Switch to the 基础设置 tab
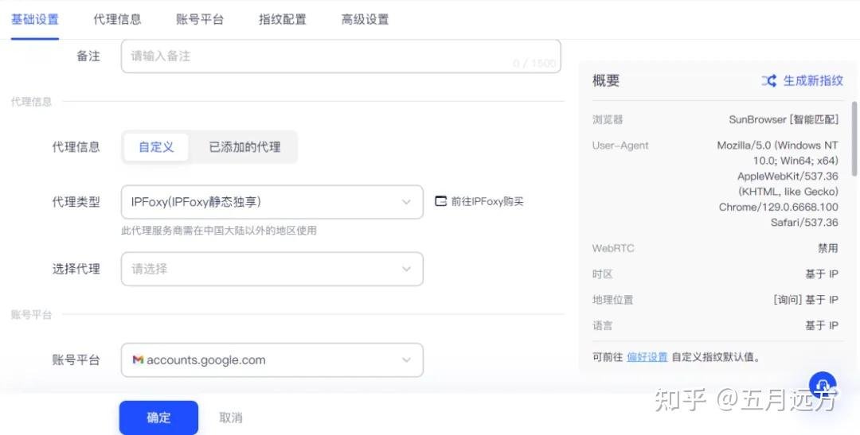Image resolution: width=860 pixels, height=435 pixels. pos(34,20)
